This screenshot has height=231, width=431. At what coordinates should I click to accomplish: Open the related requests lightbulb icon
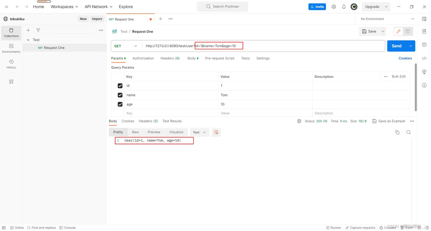(424, 72)
